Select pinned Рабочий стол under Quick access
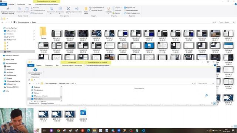The width and height of the screenshot is (237, 133). 11,31
